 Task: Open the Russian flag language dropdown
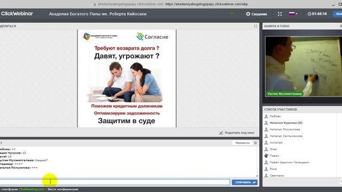pyautogui.click(x=293, y=14)
